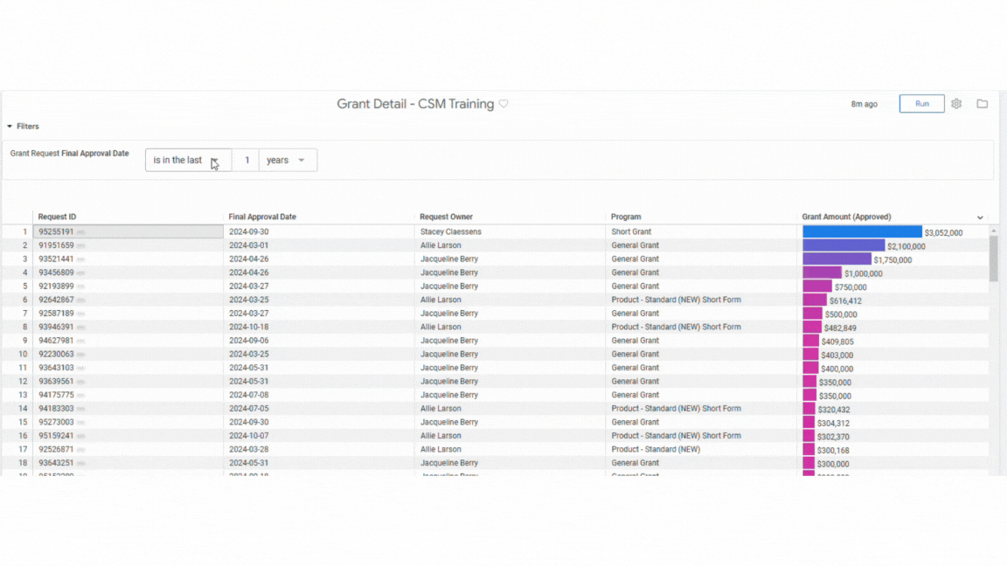Open the 'is in the last' condition dropdown

(188, 160)
